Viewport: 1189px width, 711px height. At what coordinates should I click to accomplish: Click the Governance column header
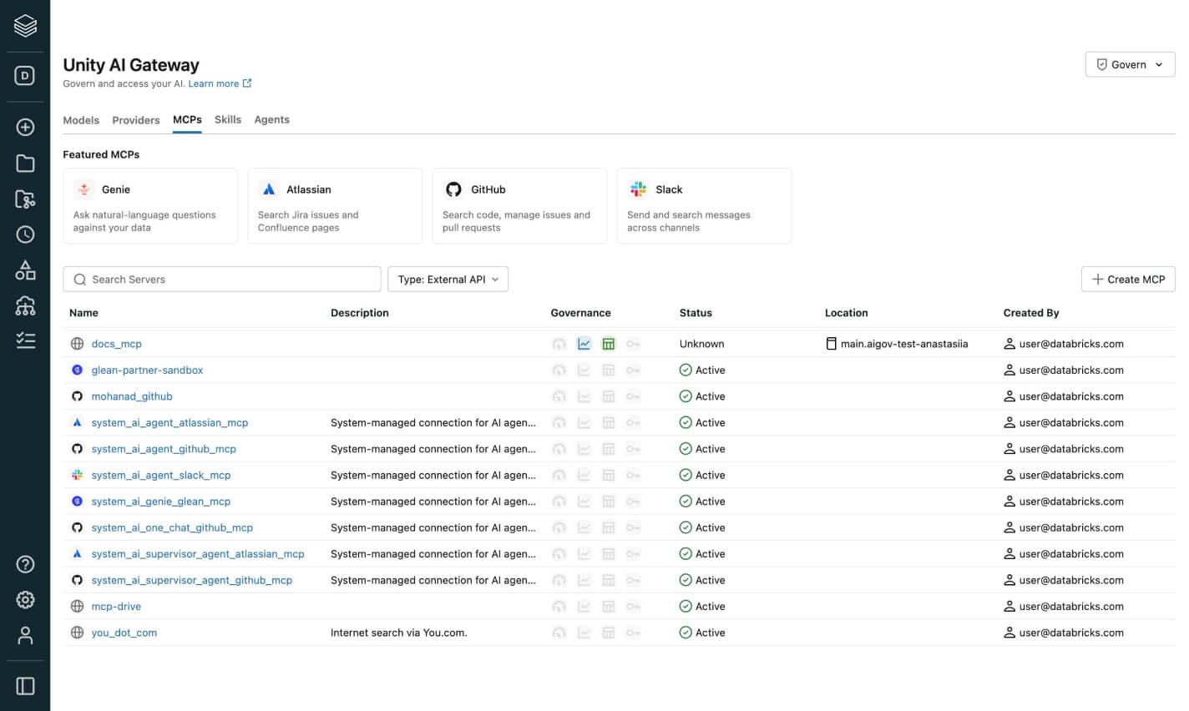pos(581,313)
